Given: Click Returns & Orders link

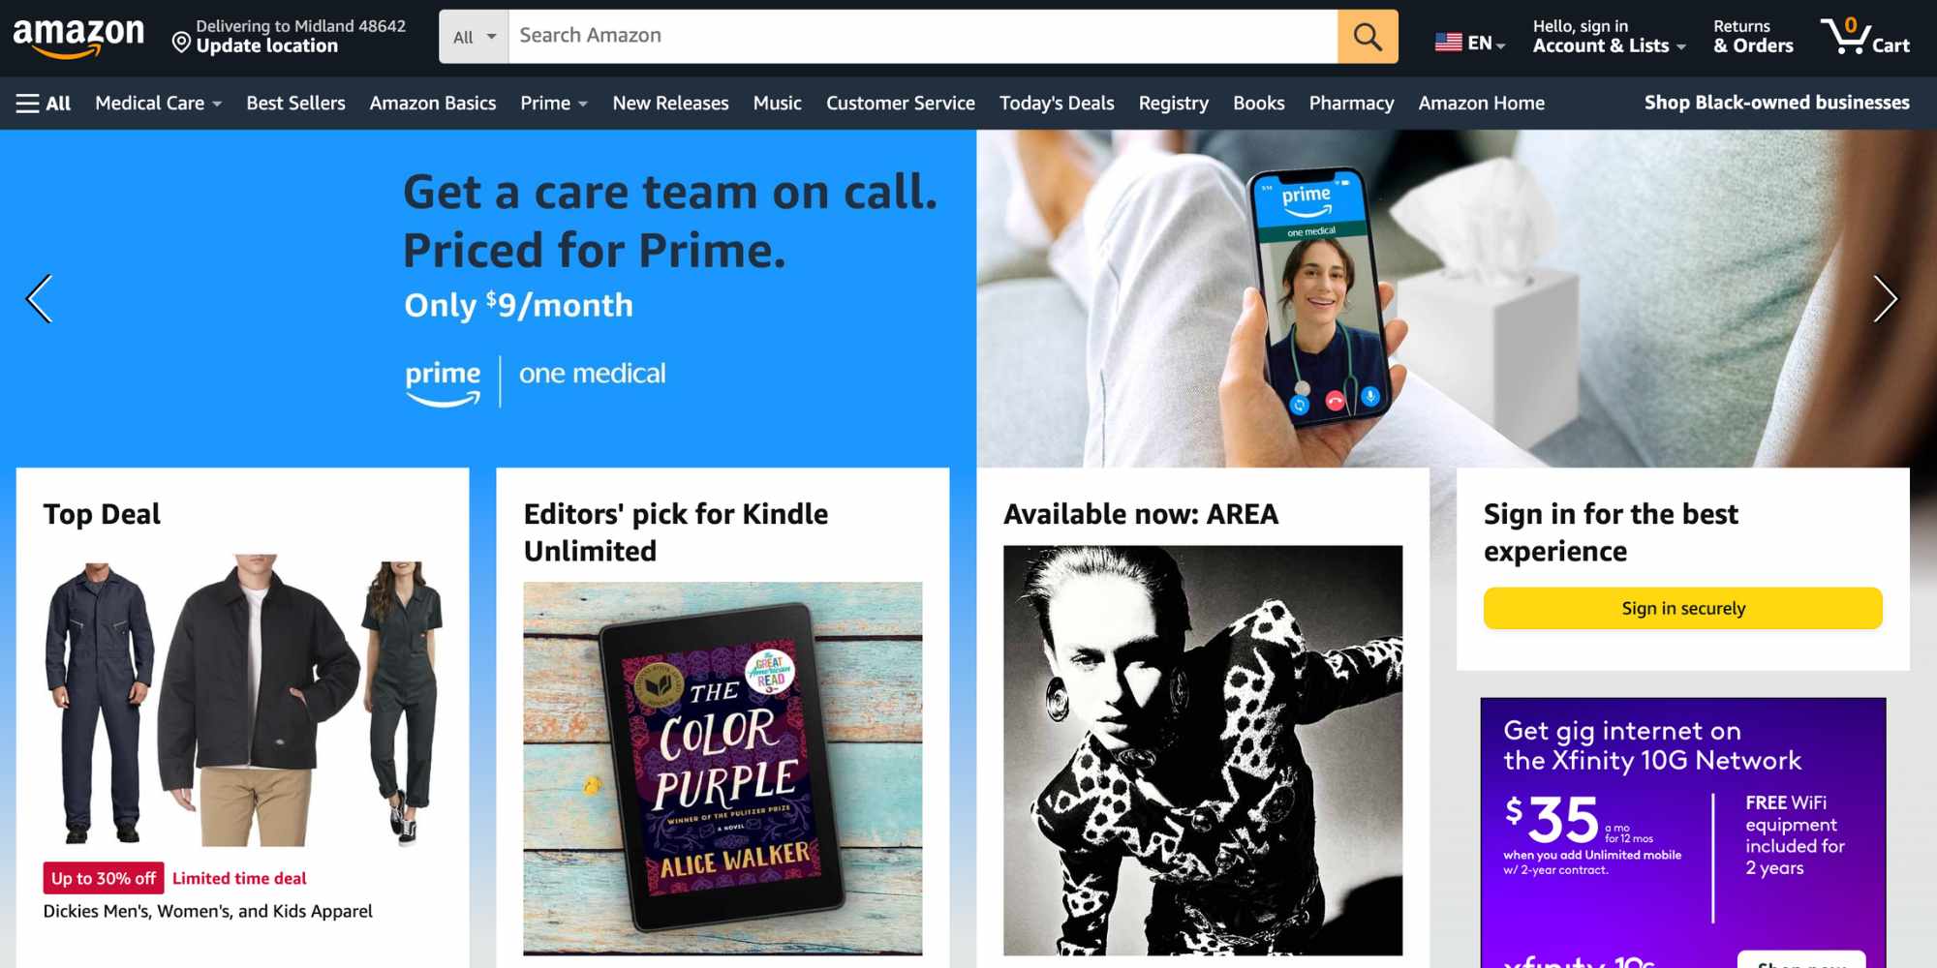Looking at the screenshot, I should (1753, 36).
